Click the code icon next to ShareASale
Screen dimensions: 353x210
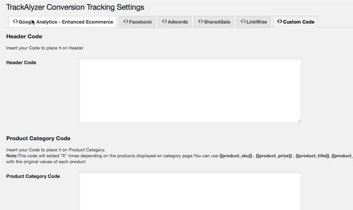tap(201, 21)
